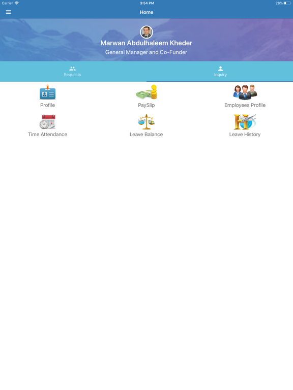Click the PaySlip label
Image resolution: width=293 pixels, height=390 pixels.
pos(146,105)
